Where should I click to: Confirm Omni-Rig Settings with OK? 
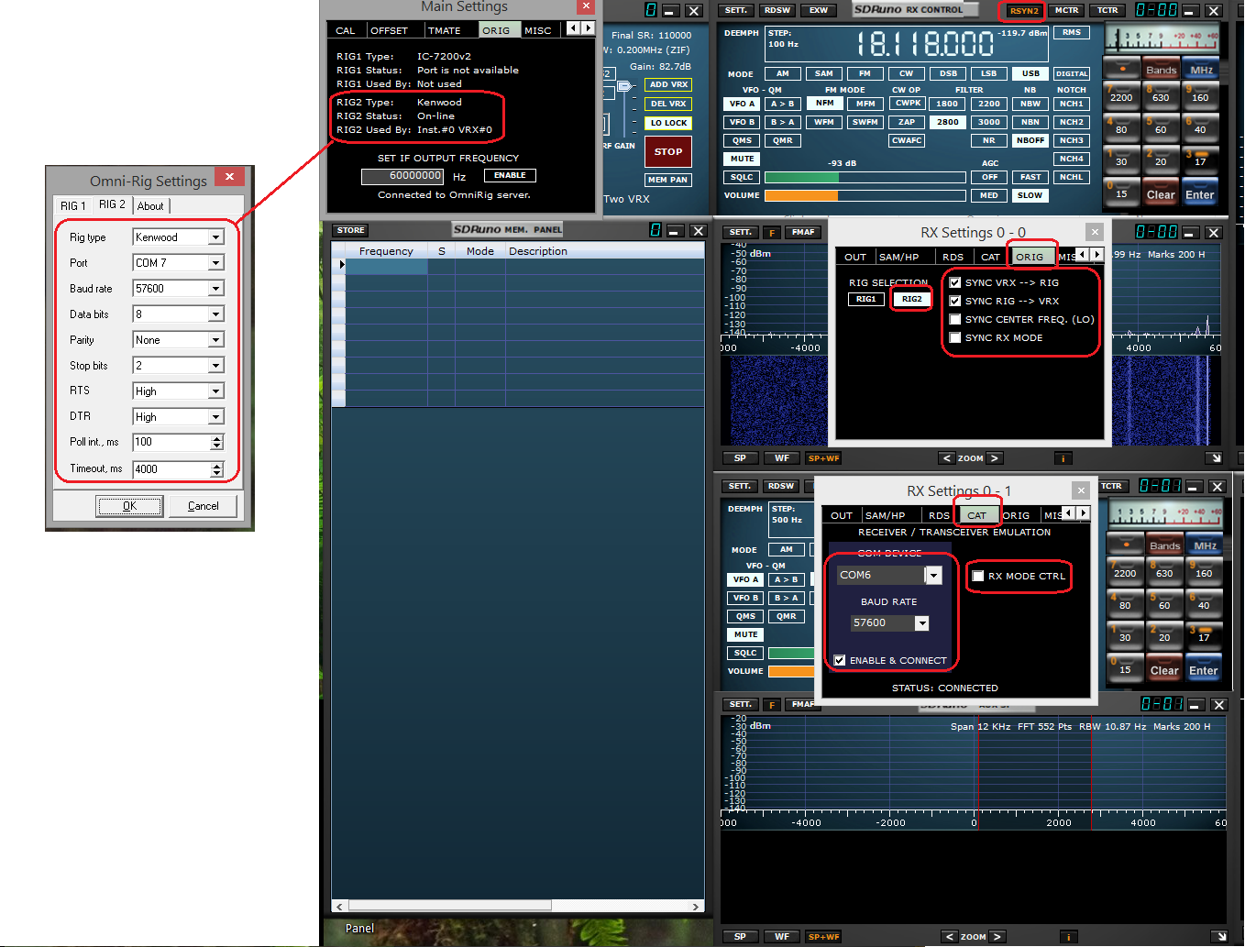tap(129, 506)
